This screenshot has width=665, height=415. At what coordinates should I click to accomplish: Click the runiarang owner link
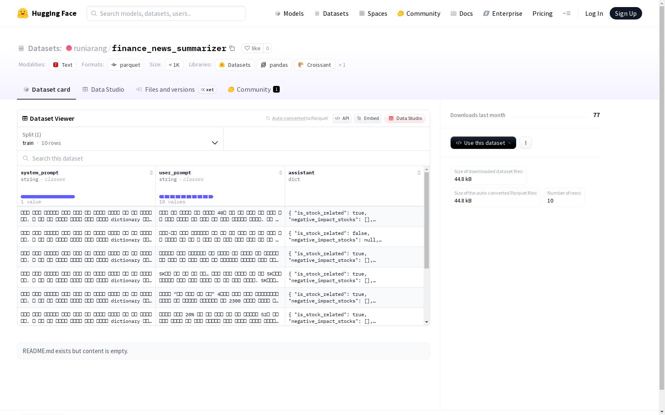click(90, 48)
